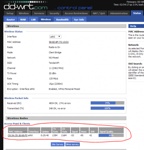Click router MAC address 58:6D:8F:73:13:D2 link
Screen dimensions: 144x150
tap(59, 42)
